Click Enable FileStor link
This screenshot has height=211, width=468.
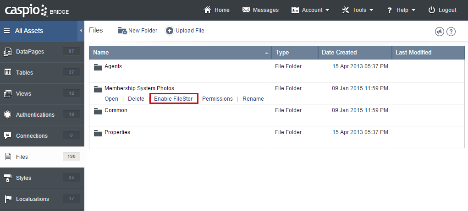click(x=173, y=99)
